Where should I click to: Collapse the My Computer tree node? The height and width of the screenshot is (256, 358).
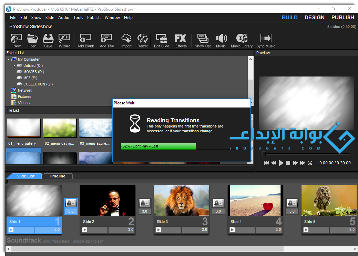[x=9, y=59]
